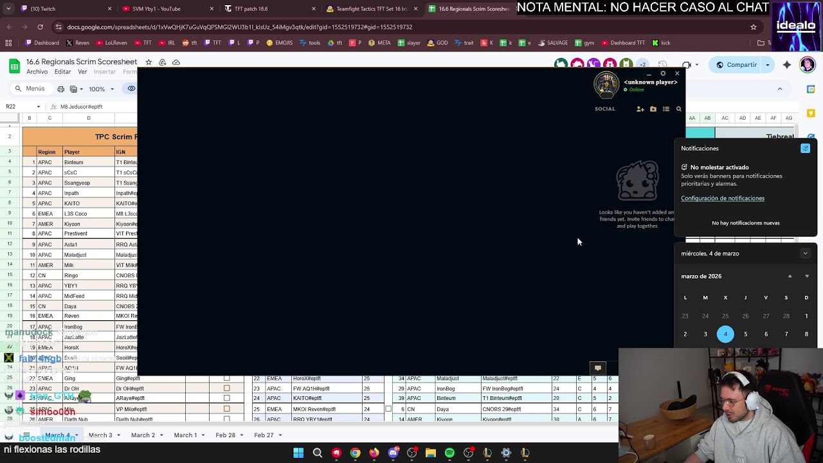Go to the next month in the calendar
The height and width of the screenshot is (463, 823).
tap(807, 277)
